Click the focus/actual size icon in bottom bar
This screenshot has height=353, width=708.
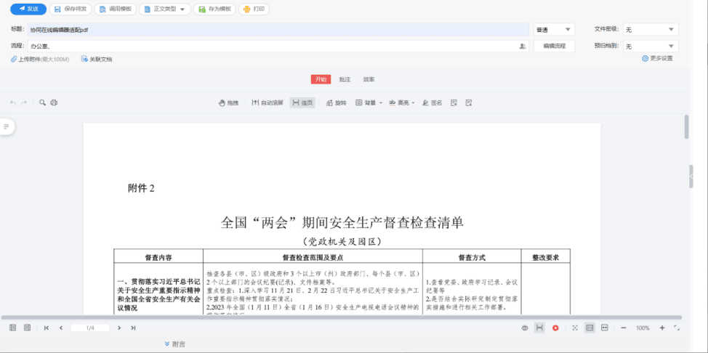575,328
